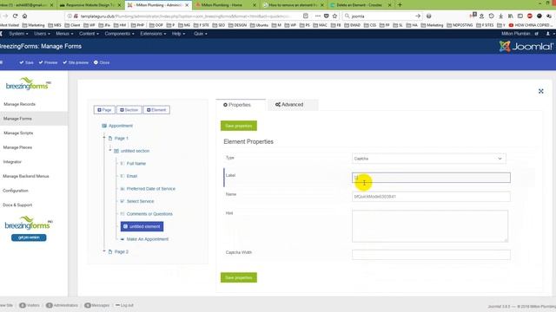Click the Select Service checkbox-type icon
Screen dimensions: 556x312
[122, 201]
